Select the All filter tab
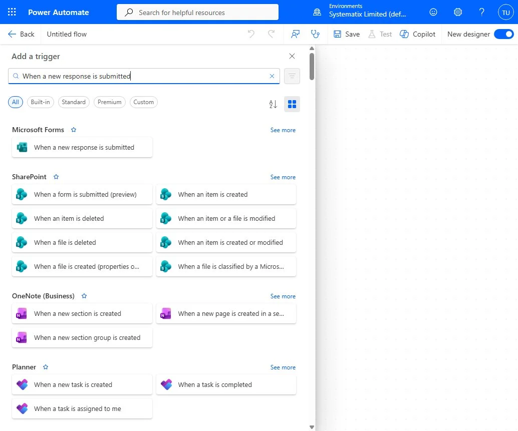Image resolution: width=518 pixels, height=431 pixels. [16, 102]
